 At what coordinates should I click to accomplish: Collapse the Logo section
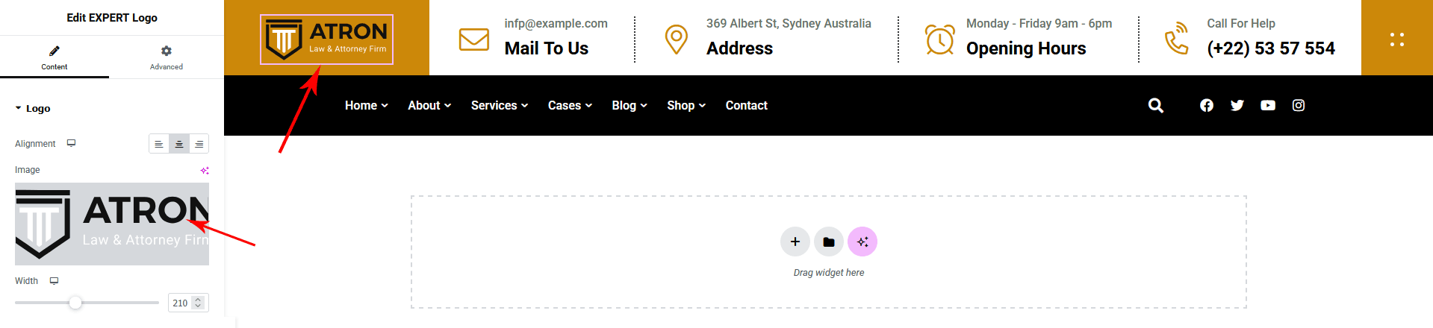pyautogui.click(x=33, y=109)
